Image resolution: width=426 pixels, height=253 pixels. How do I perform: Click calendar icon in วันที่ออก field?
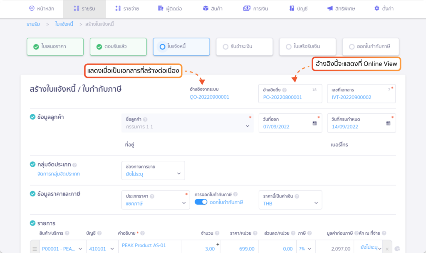(315, 124)
